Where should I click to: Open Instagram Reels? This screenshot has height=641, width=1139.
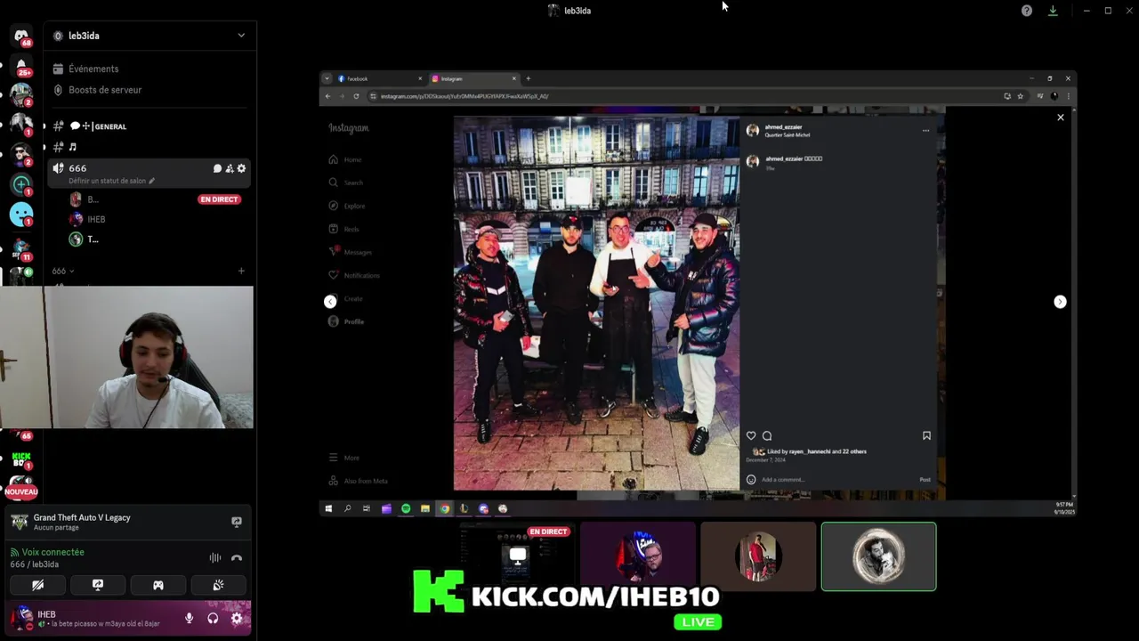tap(344, 229)
